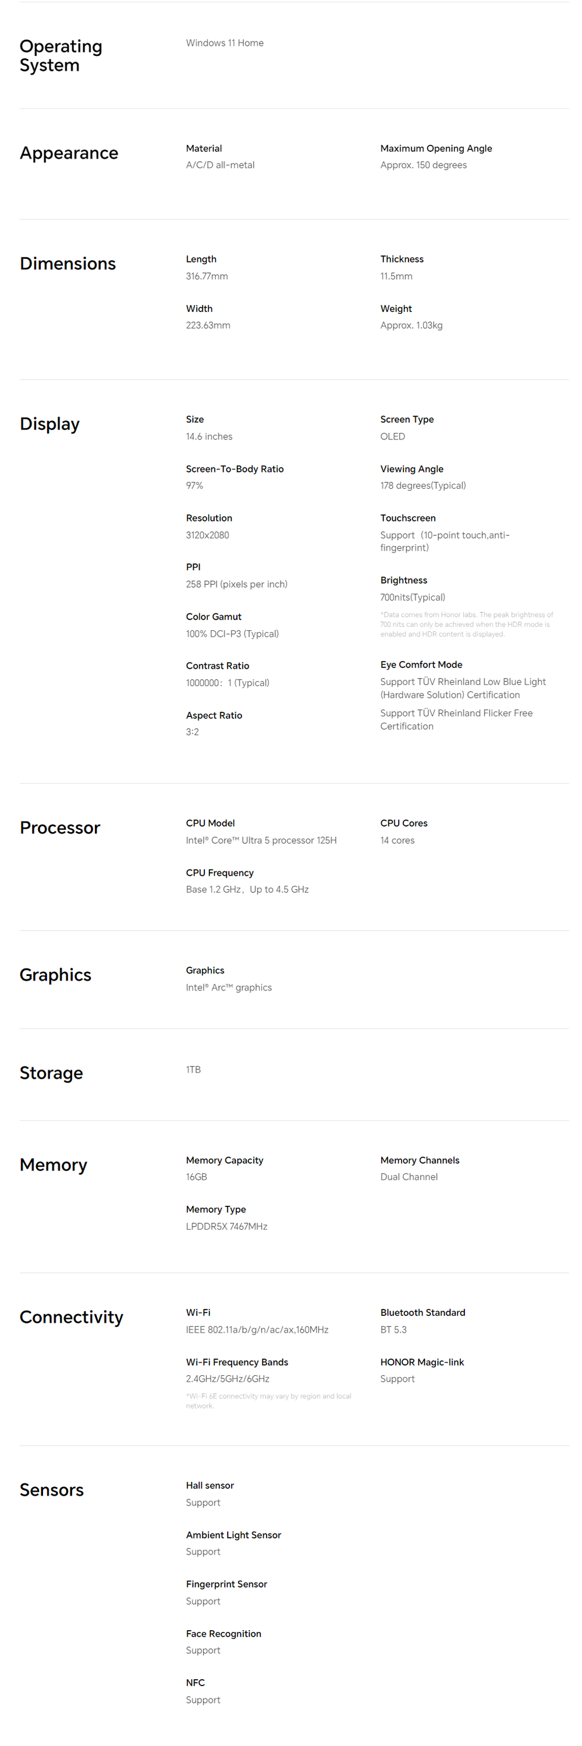Select the Approx. 1.03kg weight value
This screenshot has width=582, height=1746.
coord(411,325)
